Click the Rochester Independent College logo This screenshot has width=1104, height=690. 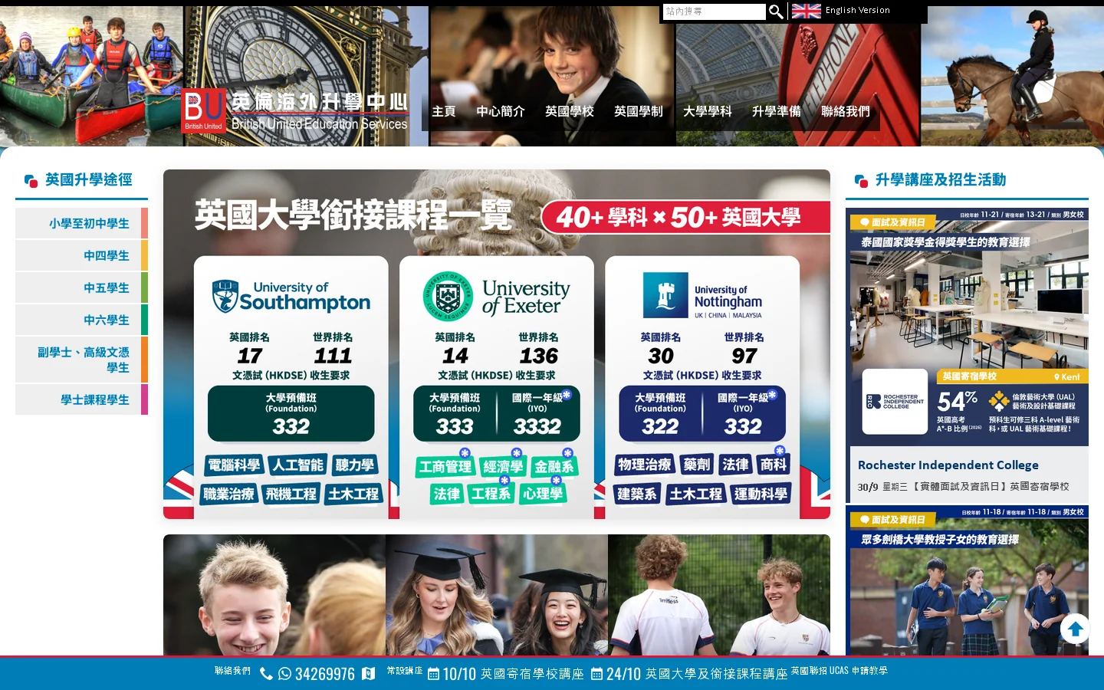click(x=895, y=402)
